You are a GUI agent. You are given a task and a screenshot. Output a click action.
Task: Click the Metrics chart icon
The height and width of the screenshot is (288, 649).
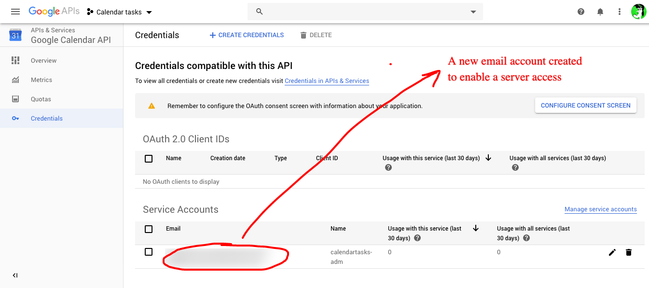(x=15, y=80)
